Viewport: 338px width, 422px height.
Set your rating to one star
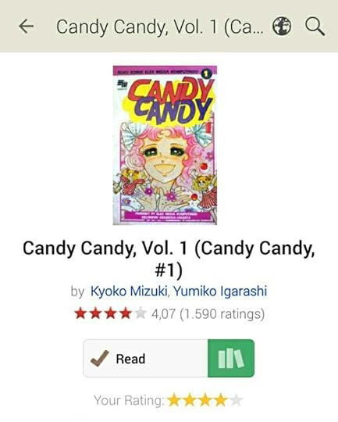(x=174, y=400)
